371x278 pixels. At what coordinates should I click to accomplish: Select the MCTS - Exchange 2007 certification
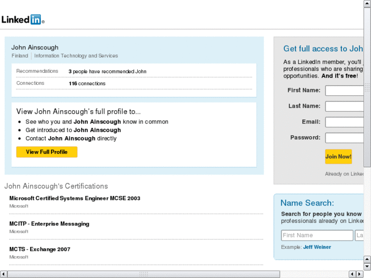(40, 249)
